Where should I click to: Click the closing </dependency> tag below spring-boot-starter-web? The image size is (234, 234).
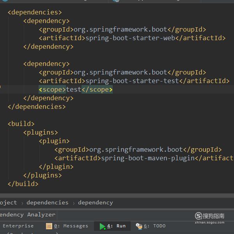(48, 47)
